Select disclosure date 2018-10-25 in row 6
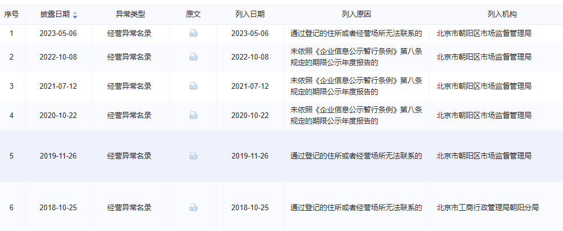The height and width of the screenshot is (231, 563). 58,208
